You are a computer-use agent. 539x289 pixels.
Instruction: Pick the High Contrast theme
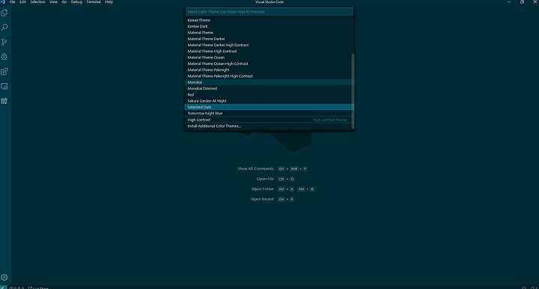click(x=269, y=120)
